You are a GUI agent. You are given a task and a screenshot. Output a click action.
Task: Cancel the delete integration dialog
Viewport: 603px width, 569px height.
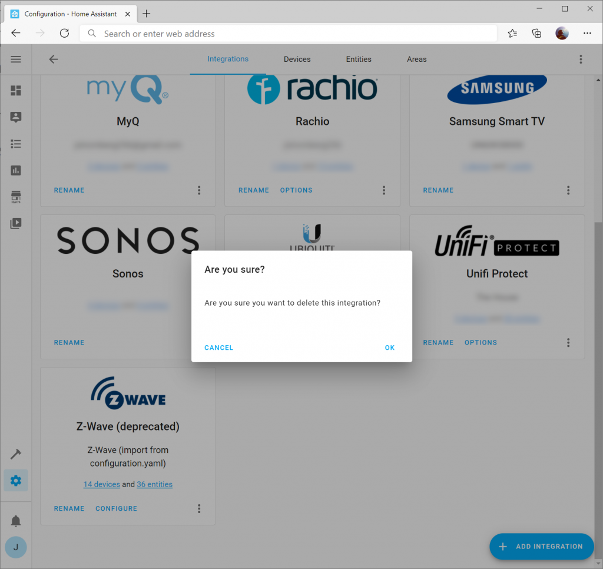218,348
